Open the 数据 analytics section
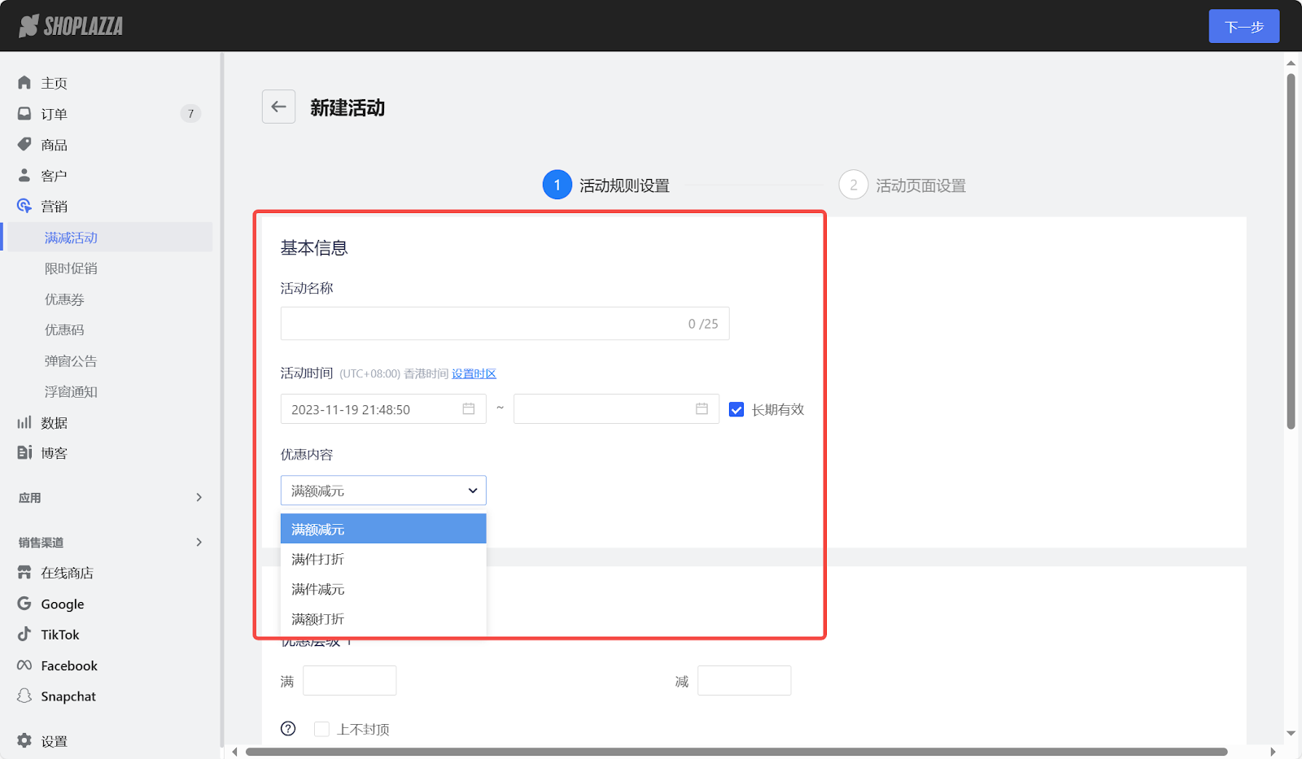The width and height of the screenshot is (1302, 759). 54,422
